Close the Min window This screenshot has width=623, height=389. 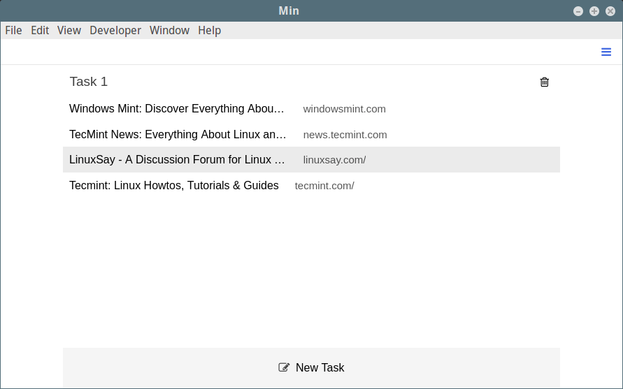[610, 11]
